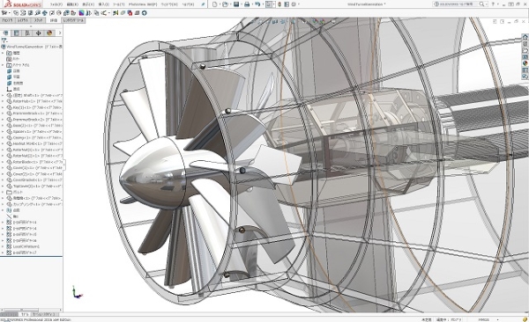
Task: Click the Options gear icon in the top toolbar
Action: click(x=294, y=4)
